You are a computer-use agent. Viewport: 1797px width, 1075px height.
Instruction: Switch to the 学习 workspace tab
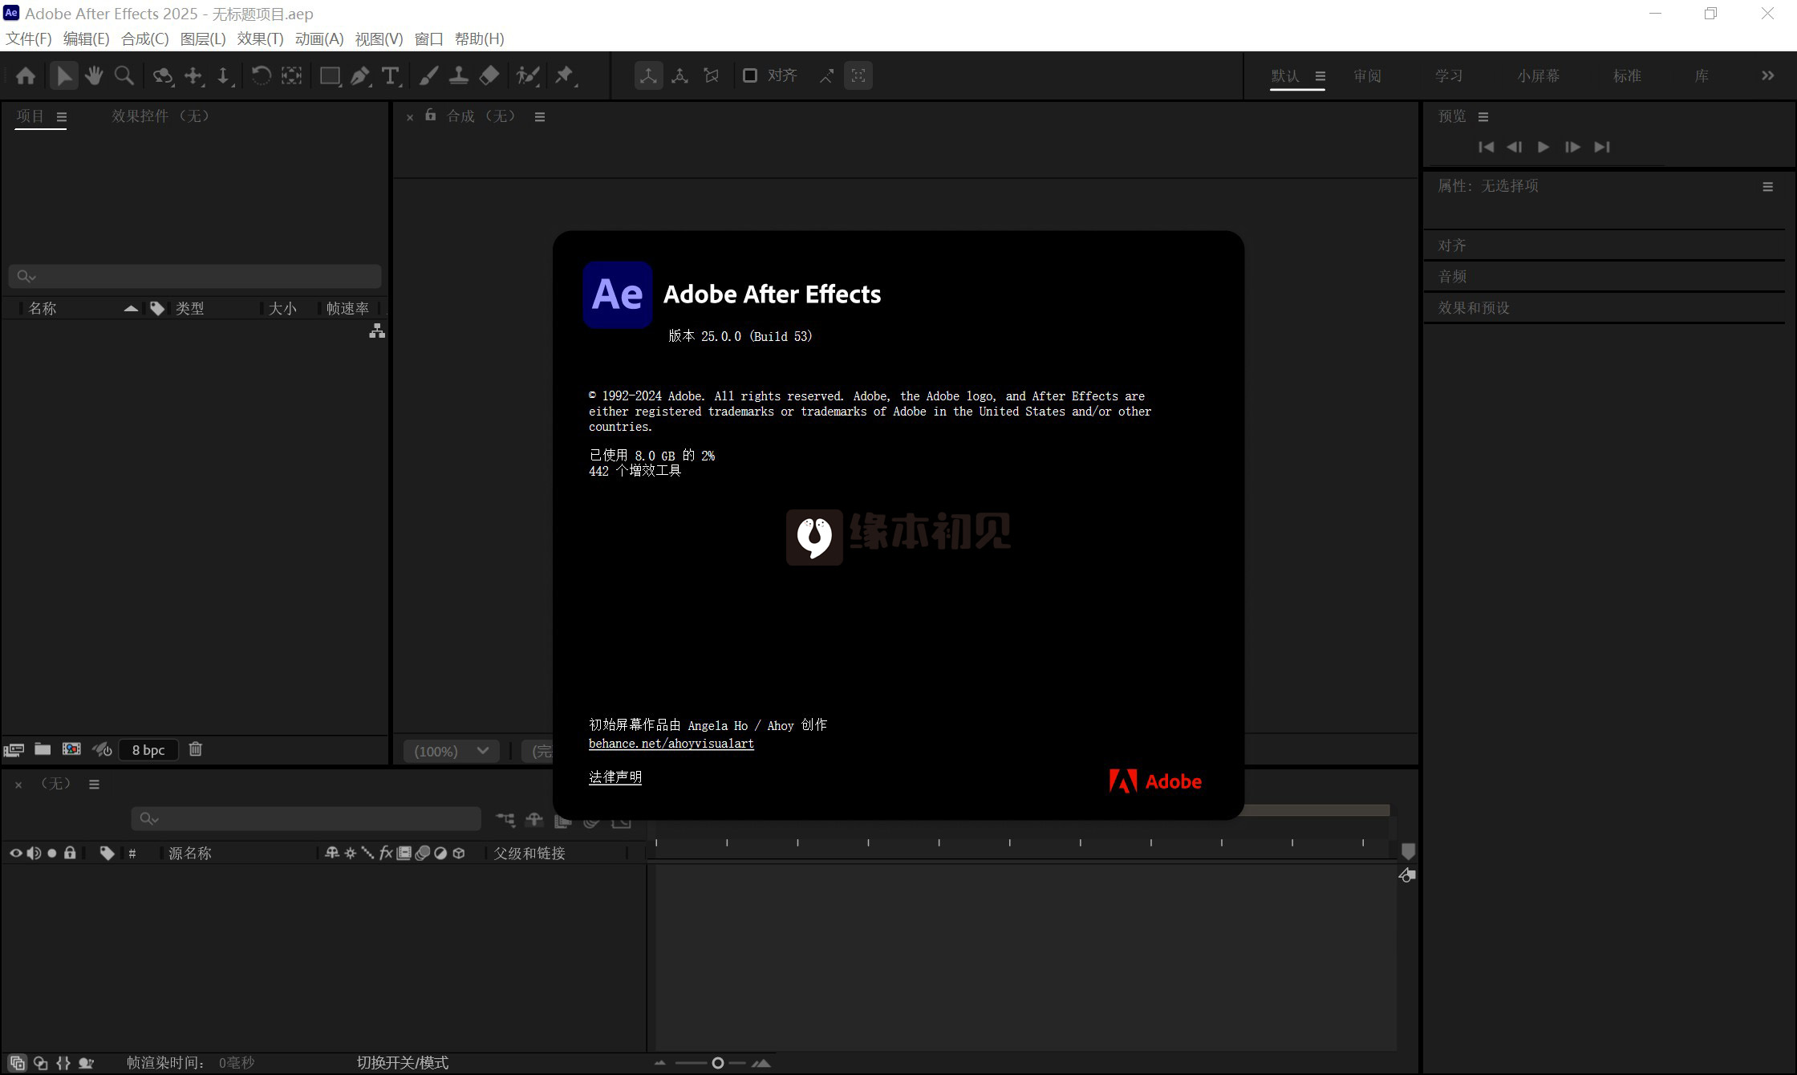[1448, 75]
